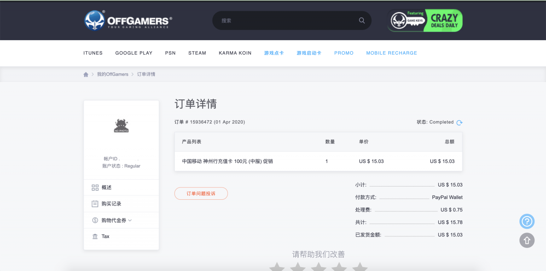The width and height of the screenshot is (546, 271).
Task: Click the 单价 column header
Action: coord(364,142)
